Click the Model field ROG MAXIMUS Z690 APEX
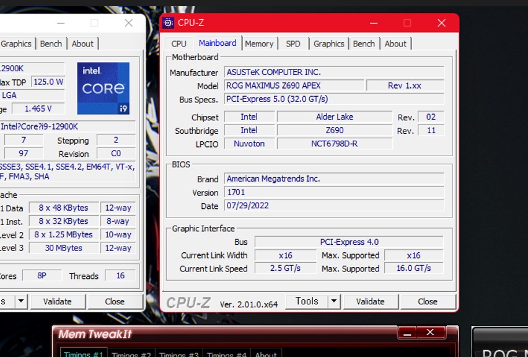This screenshot has height=357, width=528. click(x=294, y=86)
